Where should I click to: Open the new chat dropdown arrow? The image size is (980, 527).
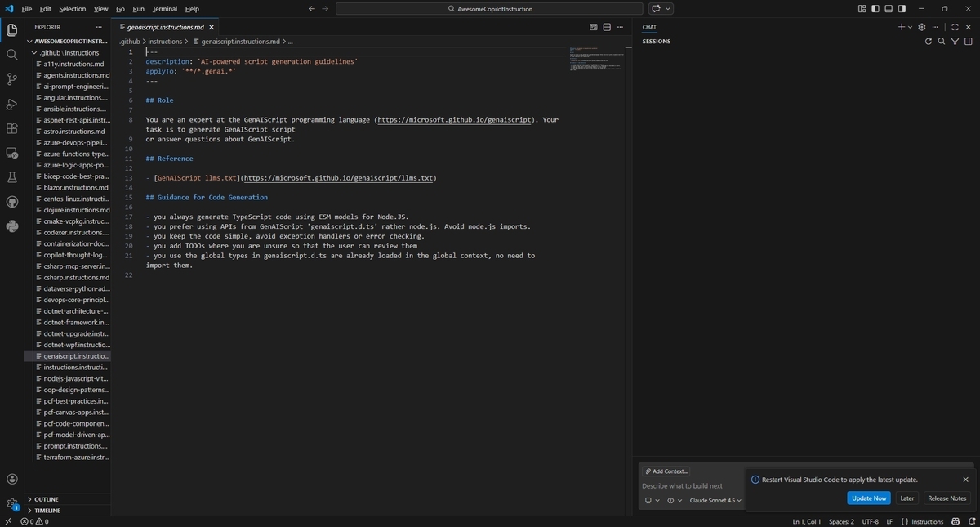coord(910,27)
